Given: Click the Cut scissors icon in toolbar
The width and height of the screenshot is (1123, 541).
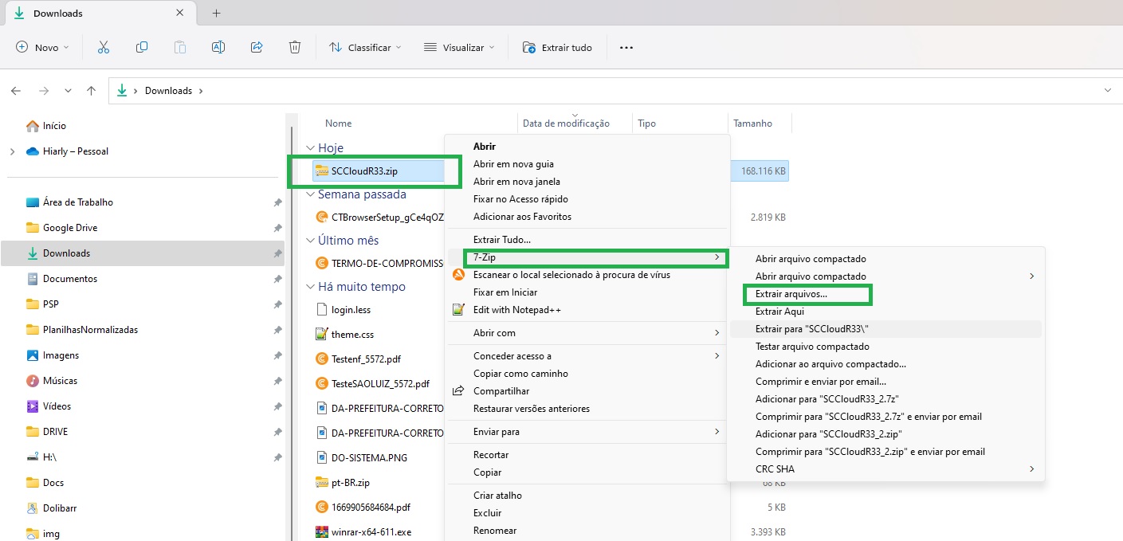Looking at the screenshot, I should tap(103, 48).
